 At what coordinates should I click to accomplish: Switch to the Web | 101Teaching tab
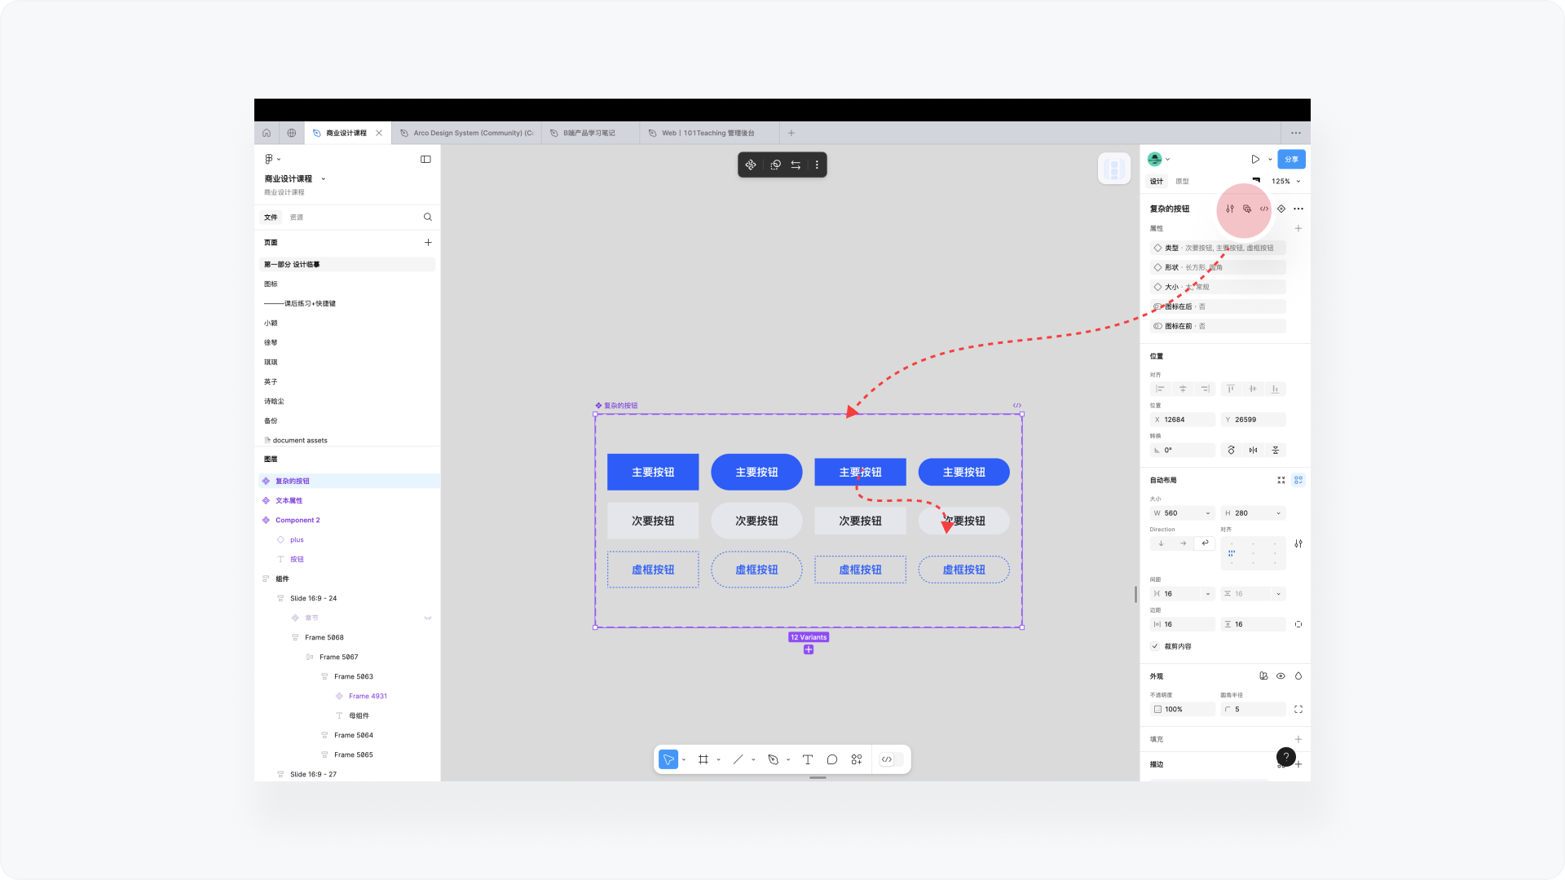pos(709,133)
